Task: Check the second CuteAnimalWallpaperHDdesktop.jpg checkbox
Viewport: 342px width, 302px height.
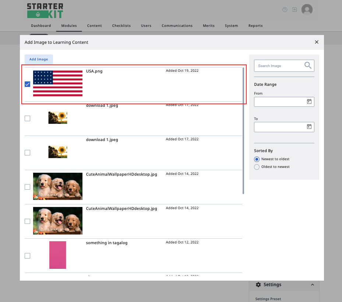Action: coord(28,221)
